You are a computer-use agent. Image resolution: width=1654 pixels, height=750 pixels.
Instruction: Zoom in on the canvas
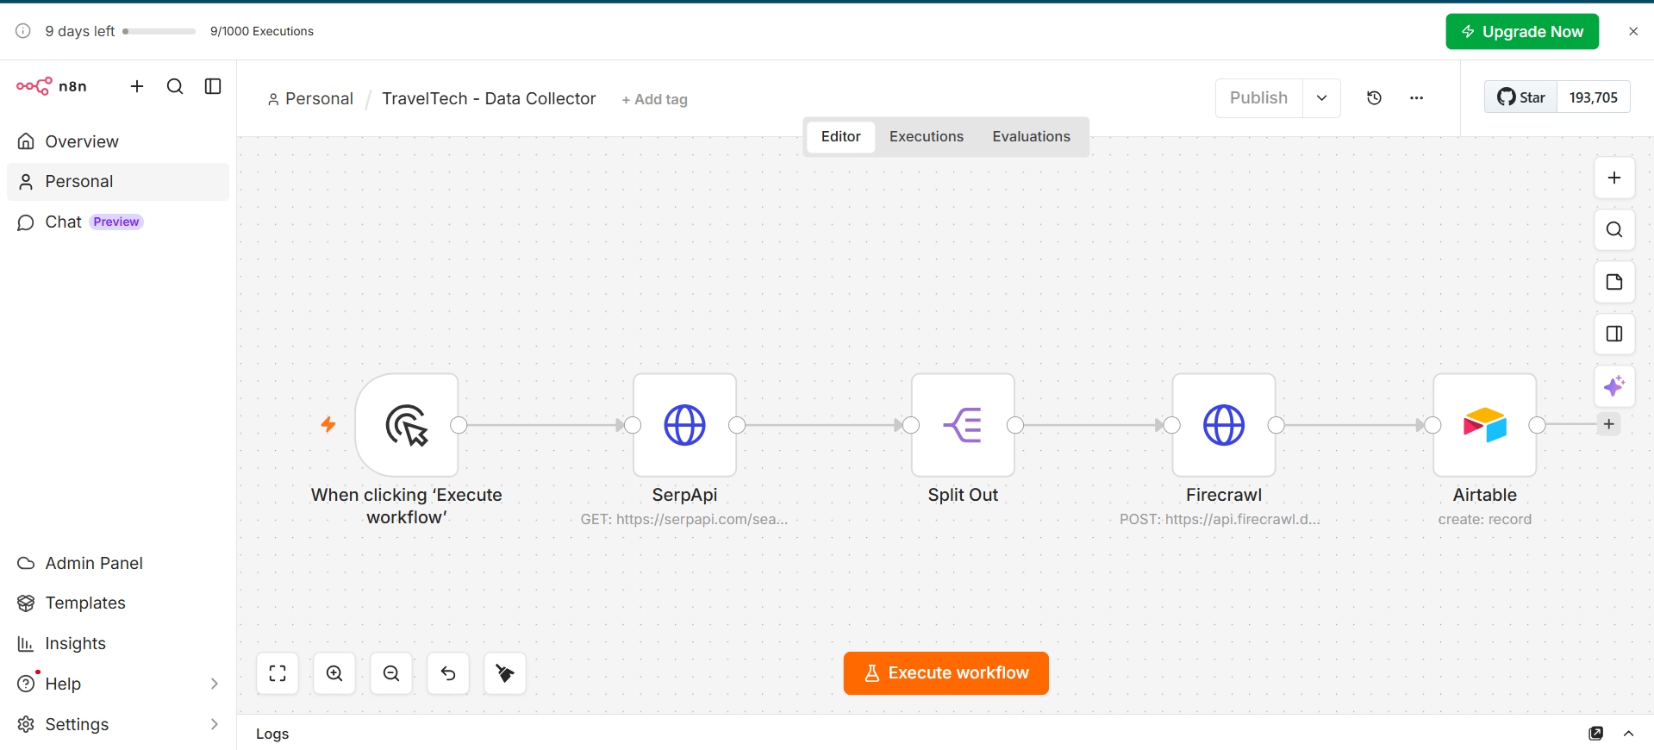click(334, 673)
